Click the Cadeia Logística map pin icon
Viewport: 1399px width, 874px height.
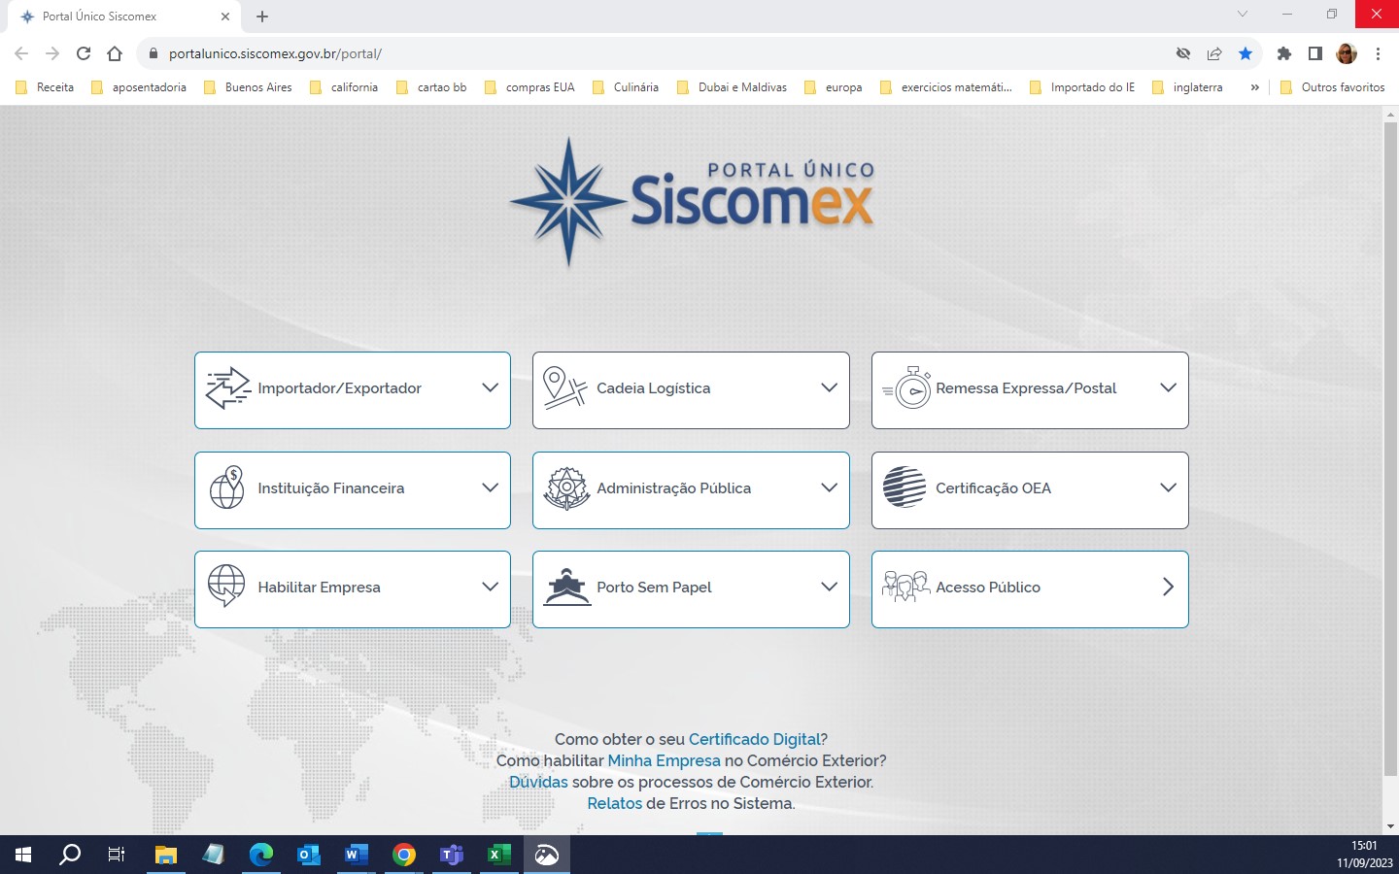tap(564, 388)
